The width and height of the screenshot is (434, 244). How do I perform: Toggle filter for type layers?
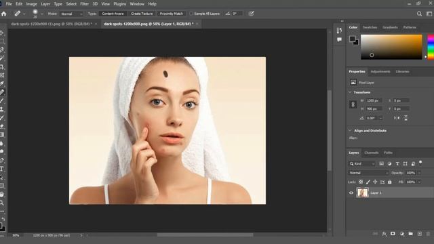point(397,164)
